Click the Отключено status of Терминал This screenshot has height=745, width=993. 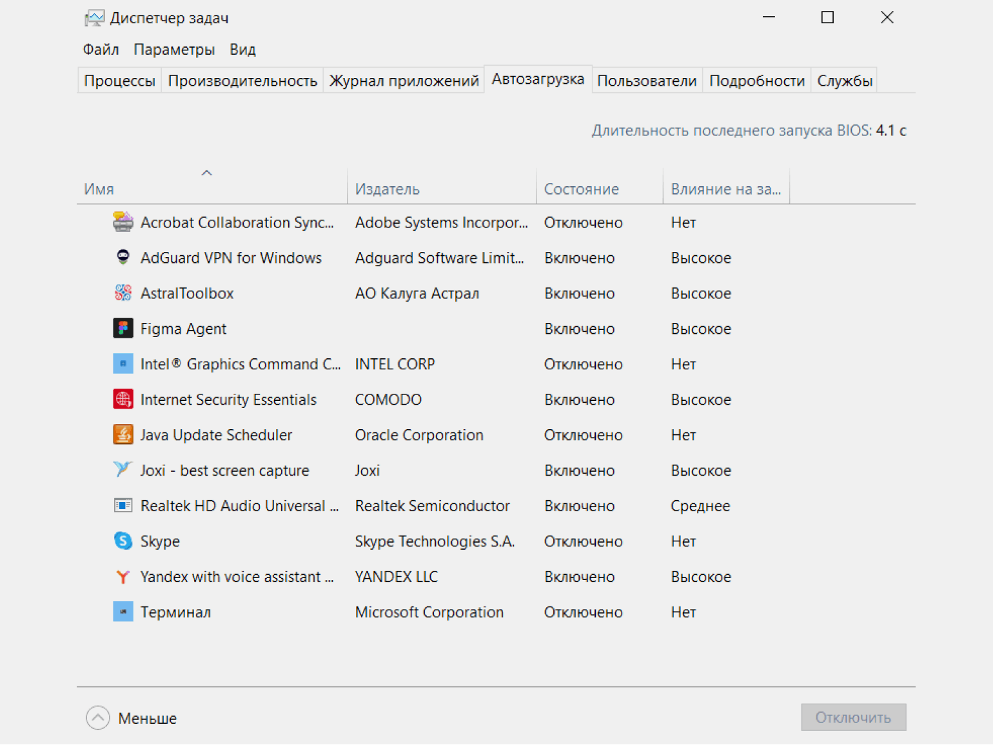[583, 612]
